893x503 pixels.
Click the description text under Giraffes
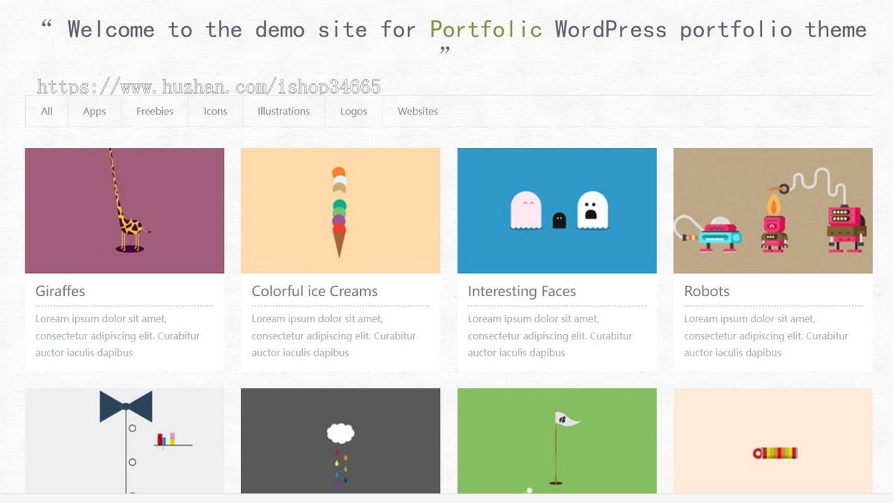tap(118, 336)
